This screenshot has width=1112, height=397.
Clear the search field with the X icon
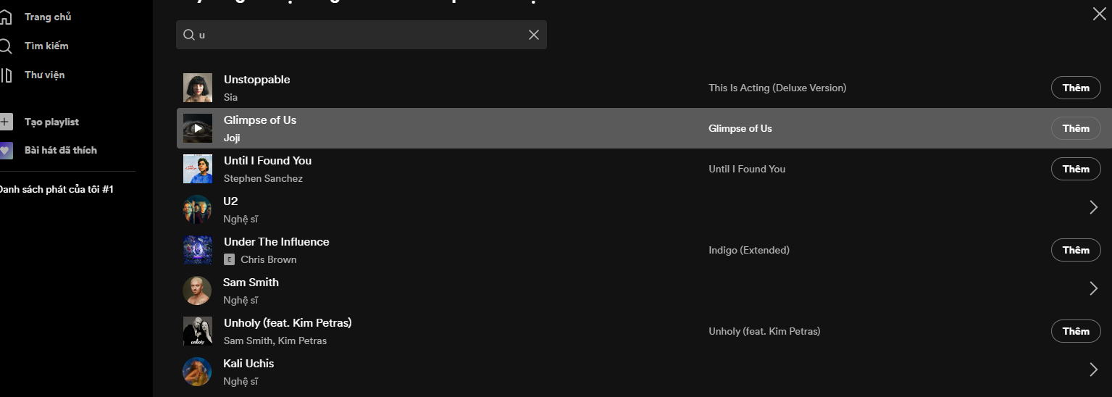(x=534, y=35)
